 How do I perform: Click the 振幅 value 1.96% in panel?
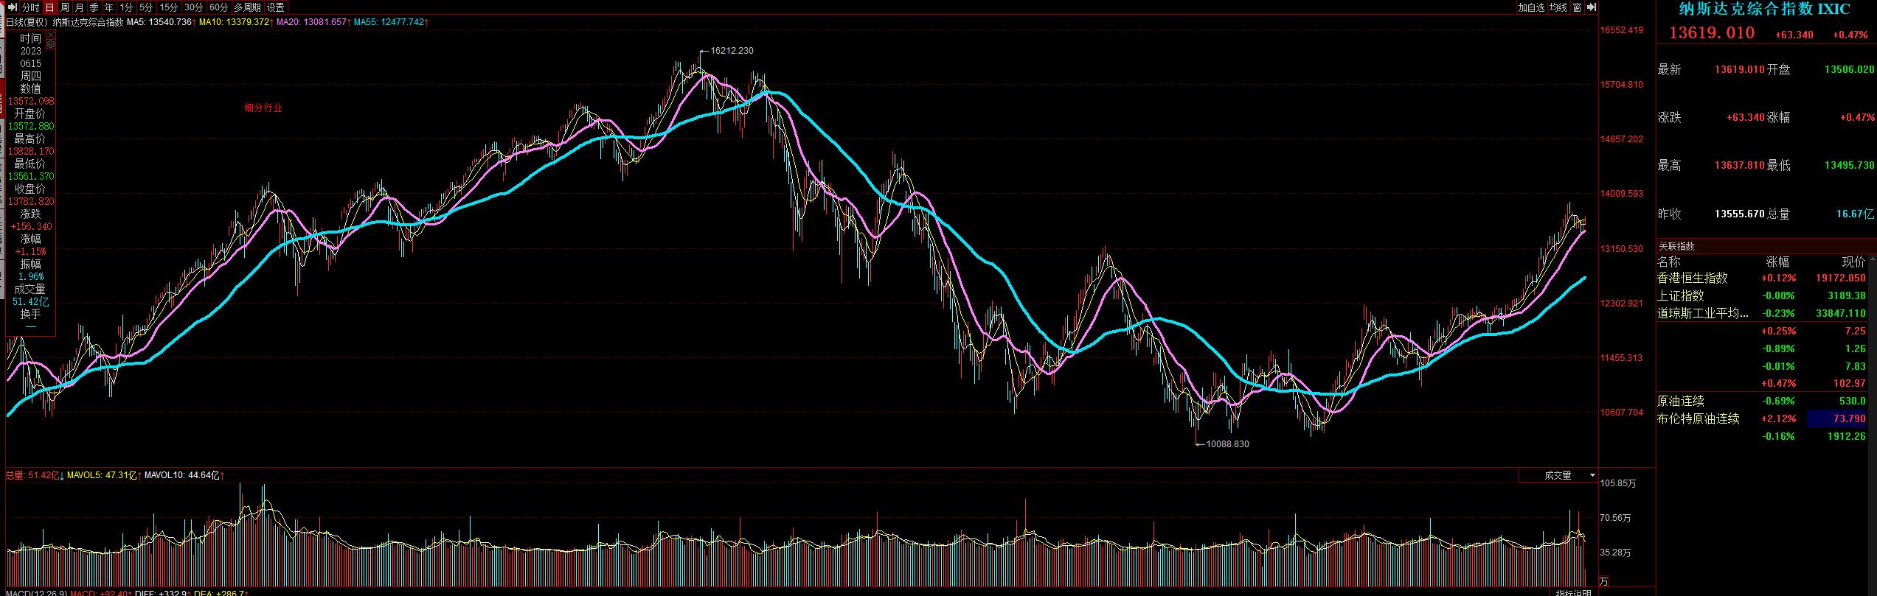pos(31,277)
